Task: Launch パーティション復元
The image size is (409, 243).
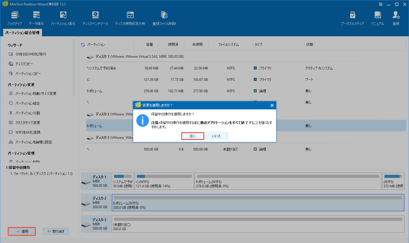Action: point(63,18)
